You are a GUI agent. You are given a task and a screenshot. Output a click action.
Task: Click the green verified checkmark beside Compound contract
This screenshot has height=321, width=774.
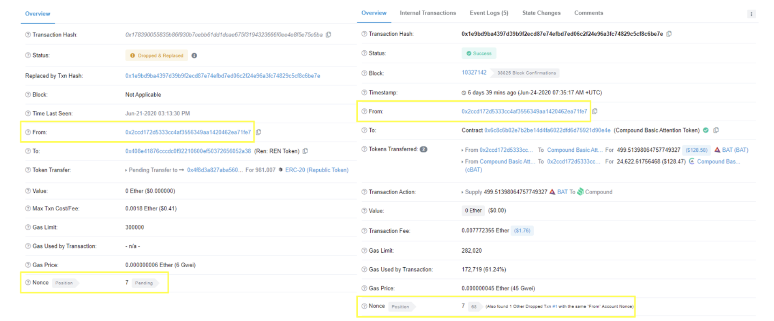pyautogui.click(x=706, y=130)
